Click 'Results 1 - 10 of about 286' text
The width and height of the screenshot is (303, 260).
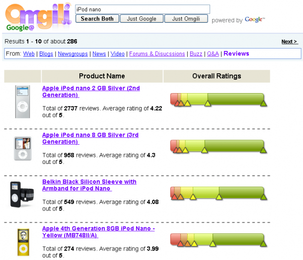coord(41,42)
